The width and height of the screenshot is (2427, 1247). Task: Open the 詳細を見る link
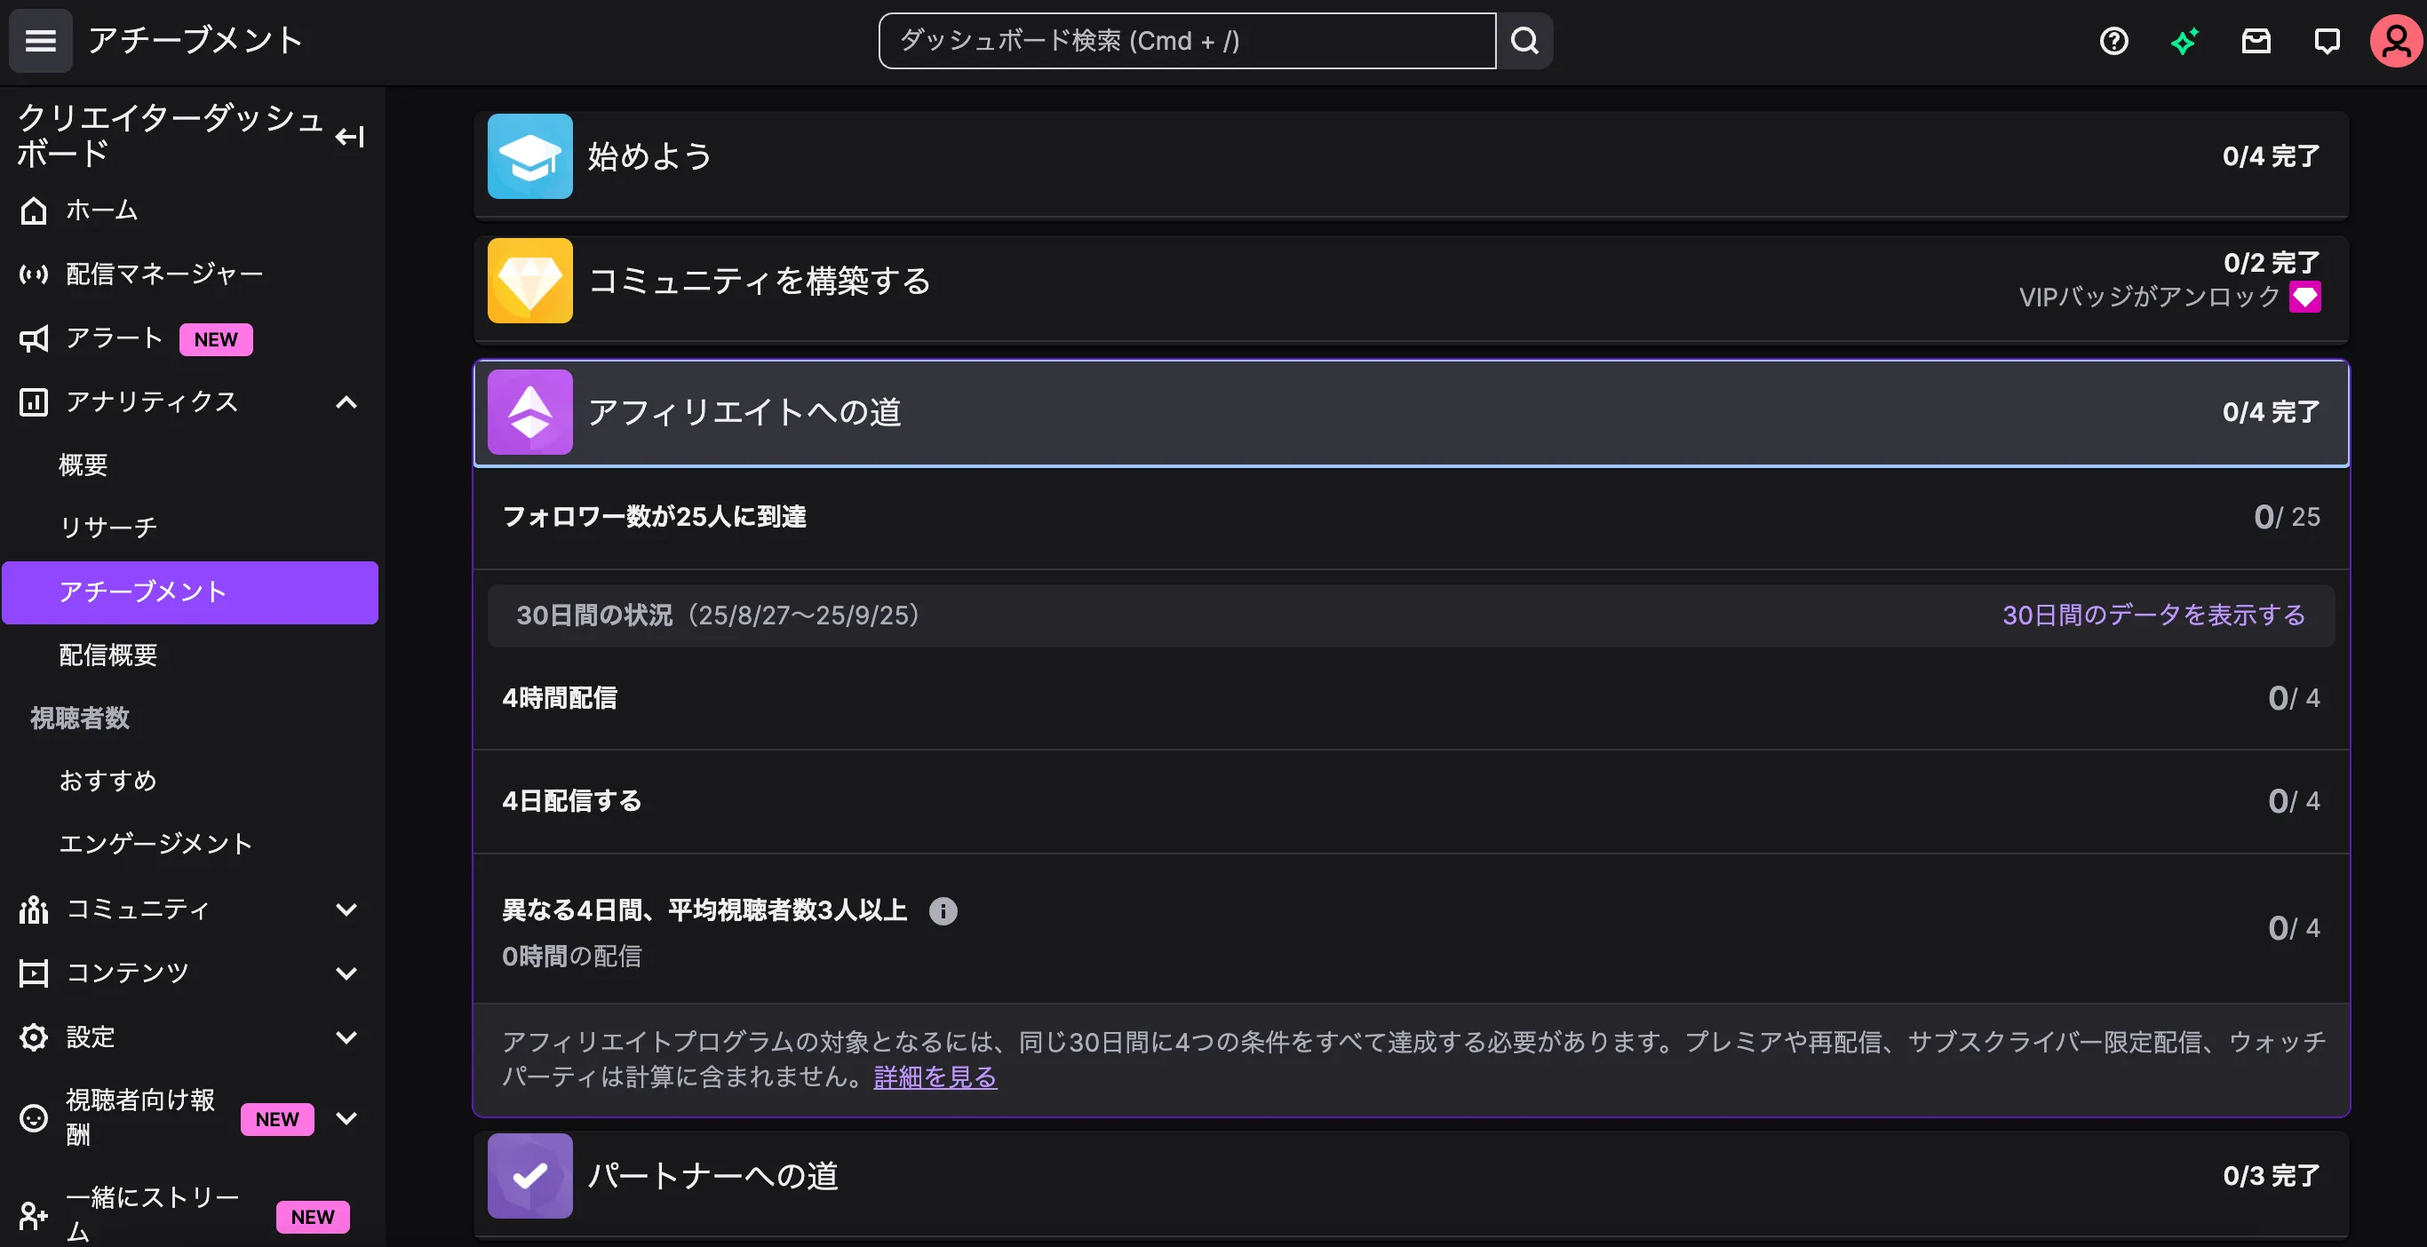click(935, 1076)
